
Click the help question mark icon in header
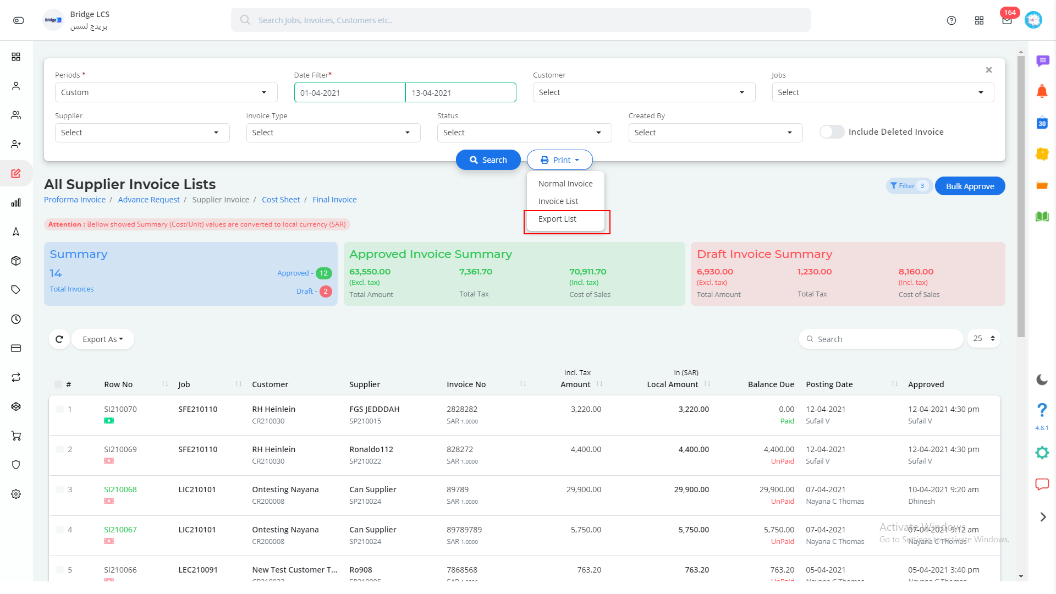952,20
